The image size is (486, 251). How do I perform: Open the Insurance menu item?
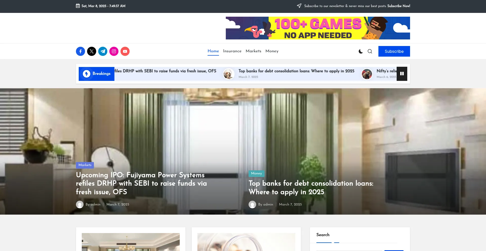click(x=232, y=51)
